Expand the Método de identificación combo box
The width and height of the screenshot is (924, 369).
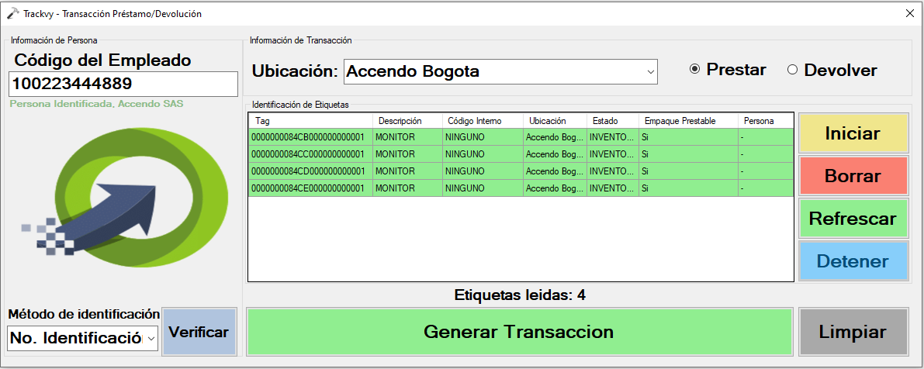point(83,339)
